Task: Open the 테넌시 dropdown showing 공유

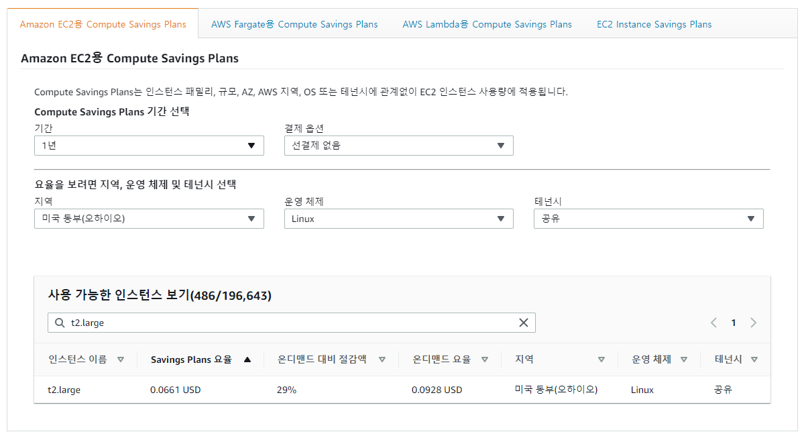Action: pos(648,219)
